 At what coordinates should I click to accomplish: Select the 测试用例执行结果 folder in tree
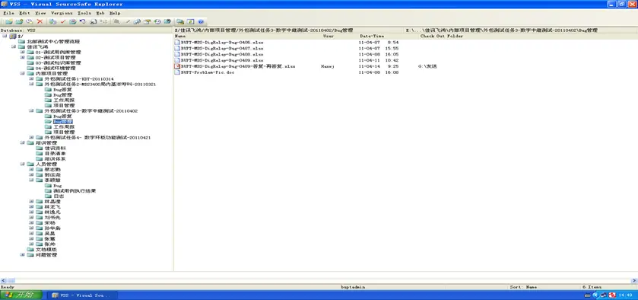(x=75, y=191)
